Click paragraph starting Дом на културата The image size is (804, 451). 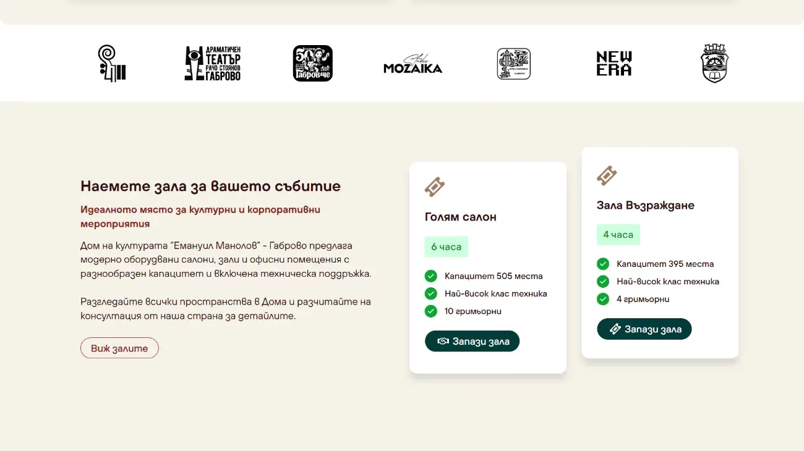point(226,259)
